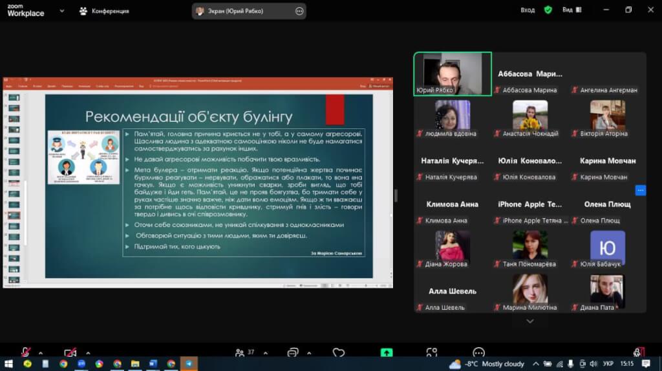Open screen share options for Юрий Рябко
This screenshot has width=662, height=371.
pos(299,11)
